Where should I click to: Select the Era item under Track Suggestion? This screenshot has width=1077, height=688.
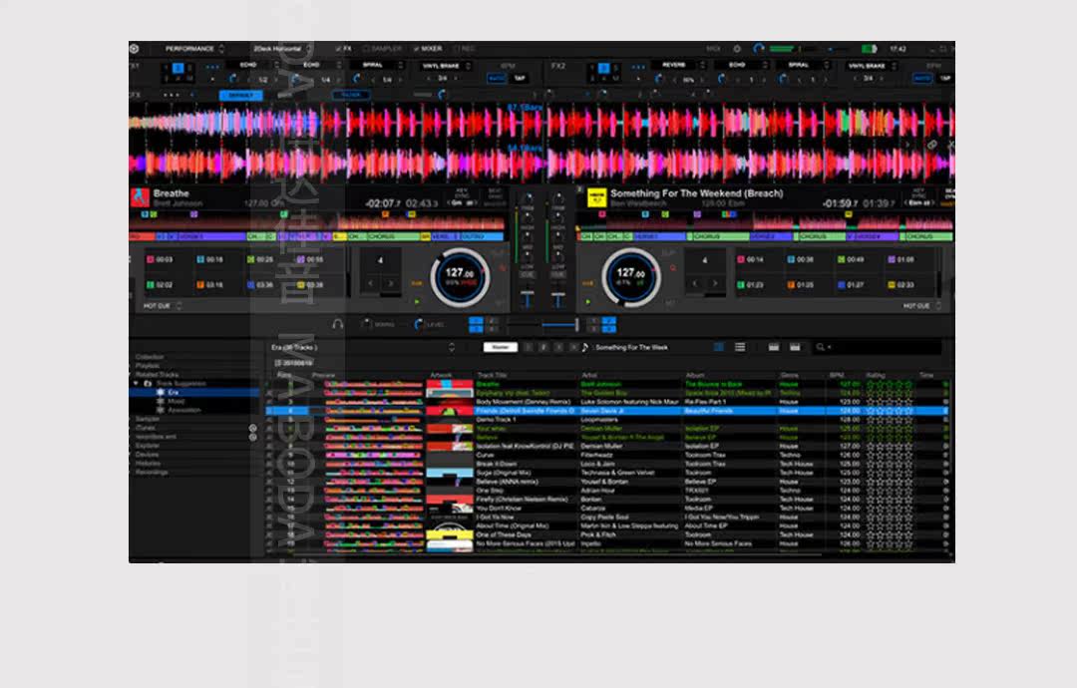pos(173,392)
